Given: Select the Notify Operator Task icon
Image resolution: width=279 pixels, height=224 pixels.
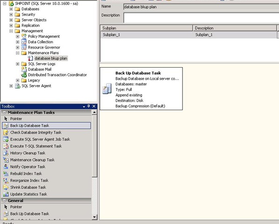Looking at the screenshot, I should pyautogui.click(x=6, y=167).
